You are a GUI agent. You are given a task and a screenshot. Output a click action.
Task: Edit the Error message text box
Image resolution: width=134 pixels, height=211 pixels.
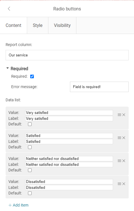(99, 87)
